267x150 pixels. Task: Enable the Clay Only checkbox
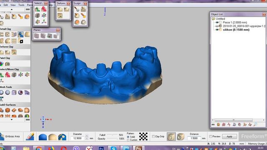click(x=153, y=136)
